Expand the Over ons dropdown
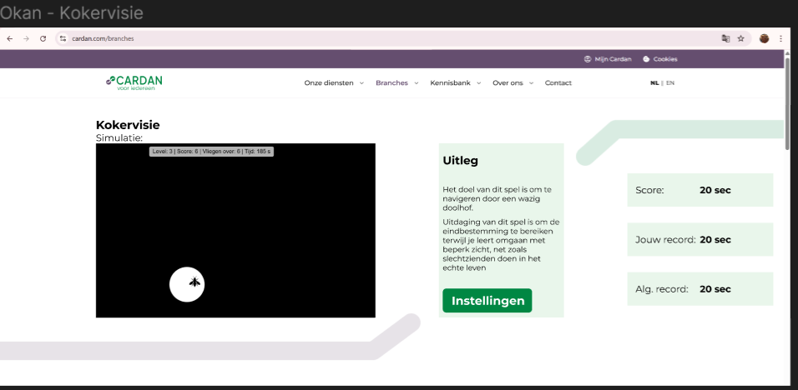This screenshot has width=798, height=390. (513, 82)
